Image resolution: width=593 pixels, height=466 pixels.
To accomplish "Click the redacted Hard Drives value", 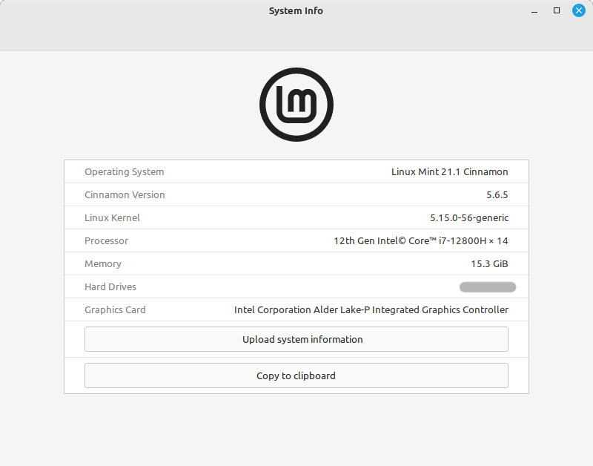I will (488, 287).
